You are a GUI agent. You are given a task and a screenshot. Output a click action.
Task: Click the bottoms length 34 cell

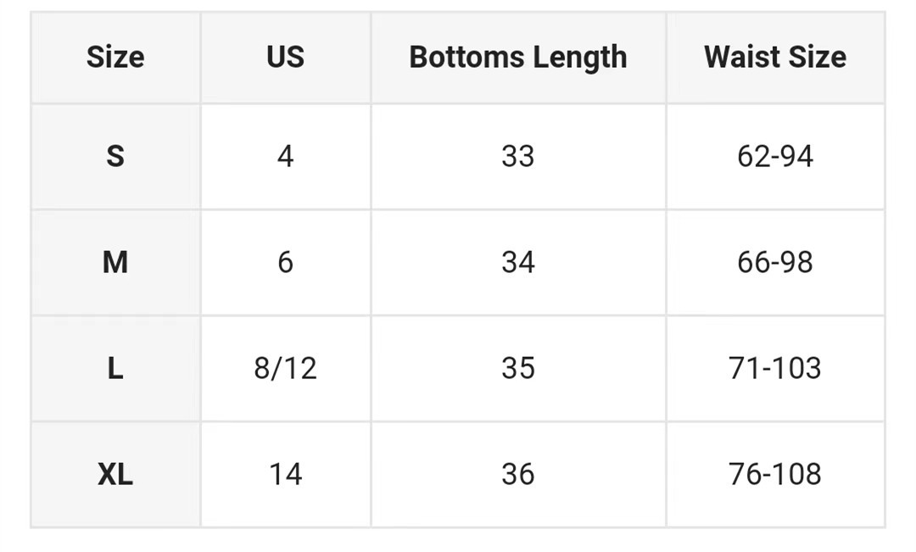[x=518, y=262]
